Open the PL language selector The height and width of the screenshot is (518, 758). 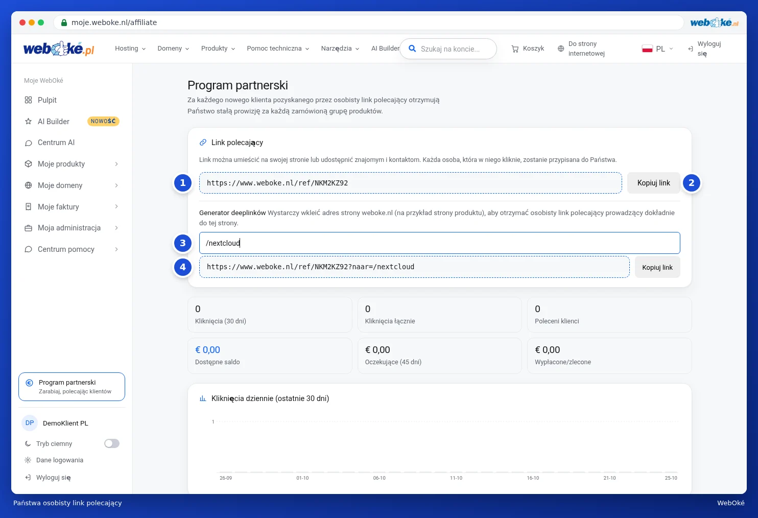tap(657, 49)
